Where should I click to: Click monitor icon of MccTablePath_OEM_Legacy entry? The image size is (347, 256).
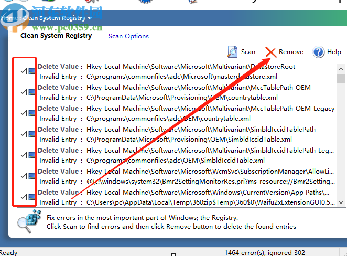click(32, 113)
